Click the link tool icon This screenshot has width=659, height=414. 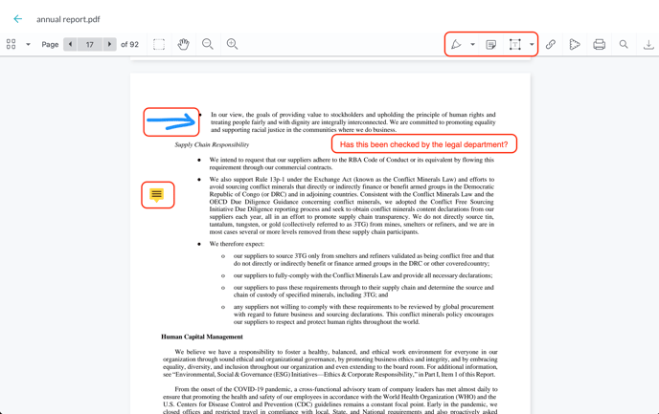tap(551, 44)
